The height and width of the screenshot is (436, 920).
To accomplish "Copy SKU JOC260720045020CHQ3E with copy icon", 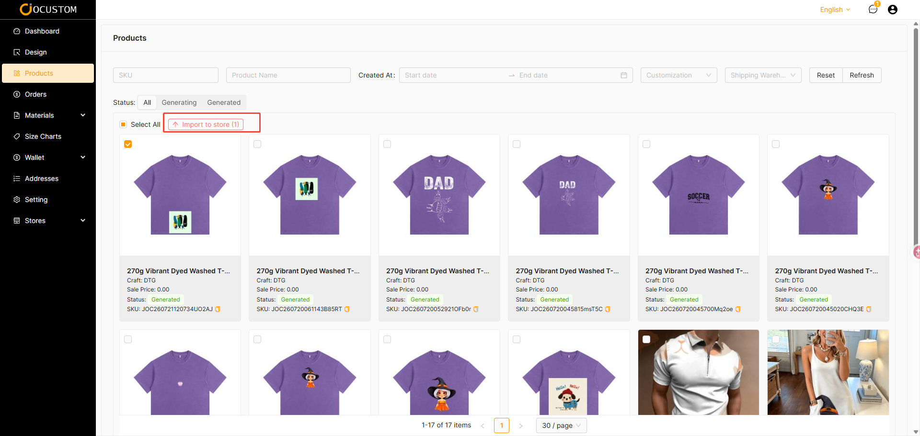I will tap(869, 309).
